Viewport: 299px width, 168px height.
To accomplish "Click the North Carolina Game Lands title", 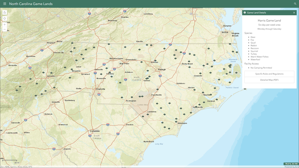I will [x=31, y=4].
